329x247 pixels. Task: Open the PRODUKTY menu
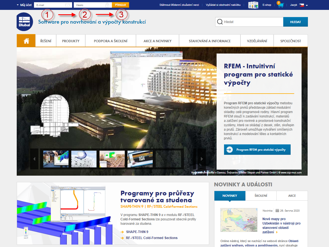point(71,41)
